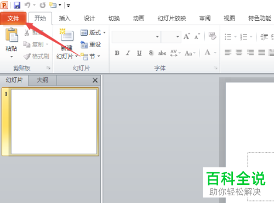Switch to the 开始 Home tab
The image size is (274, 203).
coord(40,18)
